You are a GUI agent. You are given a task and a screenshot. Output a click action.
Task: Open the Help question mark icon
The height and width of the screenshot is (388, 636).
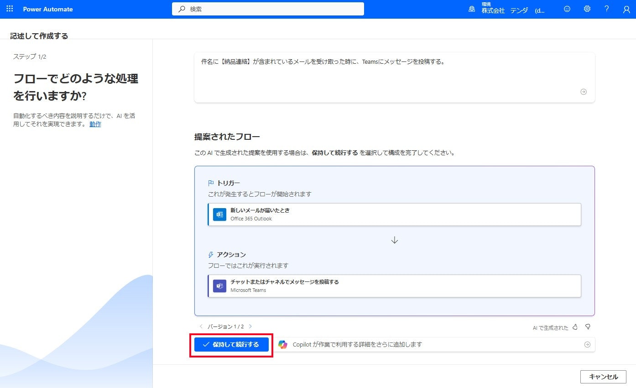click(607, 9)
